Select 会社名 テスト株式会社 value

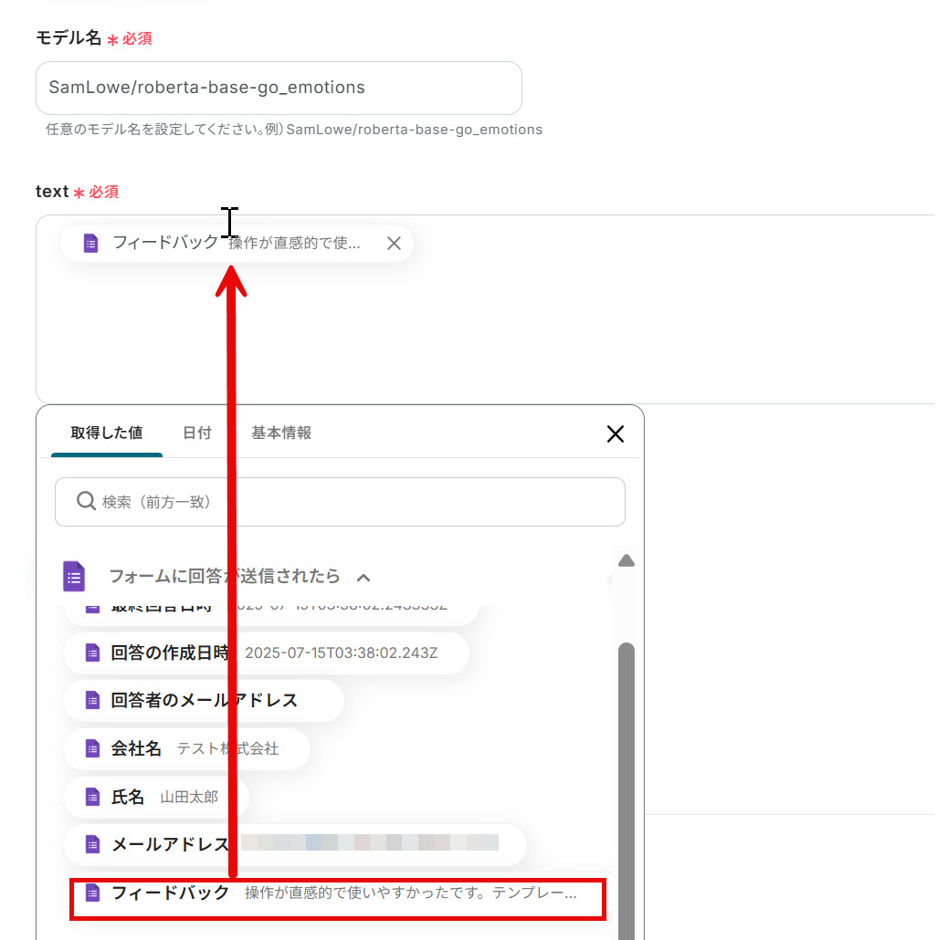tap(186, 748)
